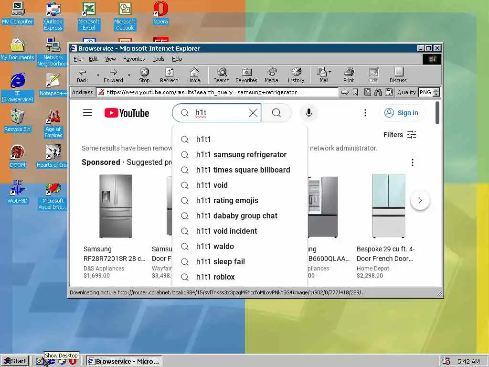Open the Help menu
The height and width of the screenshot is (367, 489).
coord(177,59)
